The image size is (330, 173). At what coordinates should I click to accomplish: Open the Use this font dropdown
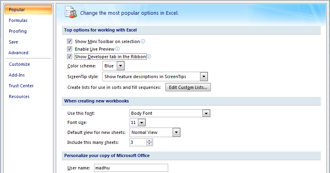pyautogui.click(x=206, y=113)
